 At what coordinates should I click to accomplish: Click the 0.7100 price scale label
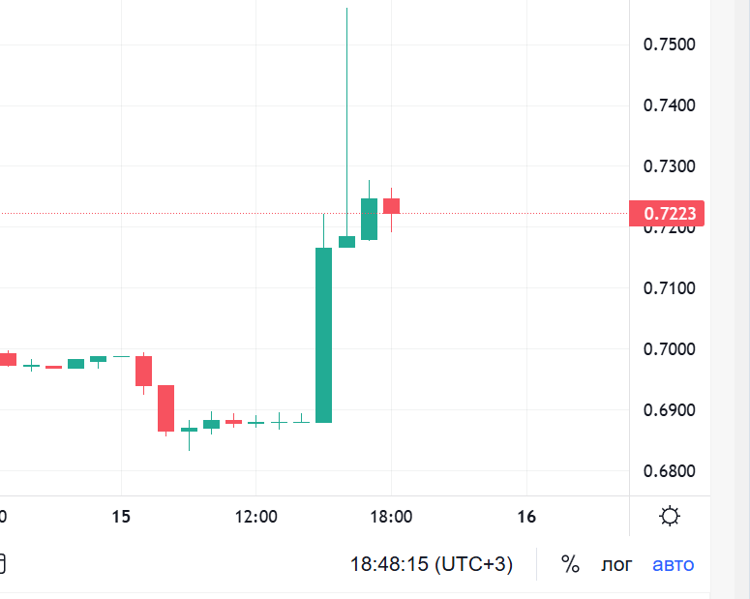coord(669,288)
